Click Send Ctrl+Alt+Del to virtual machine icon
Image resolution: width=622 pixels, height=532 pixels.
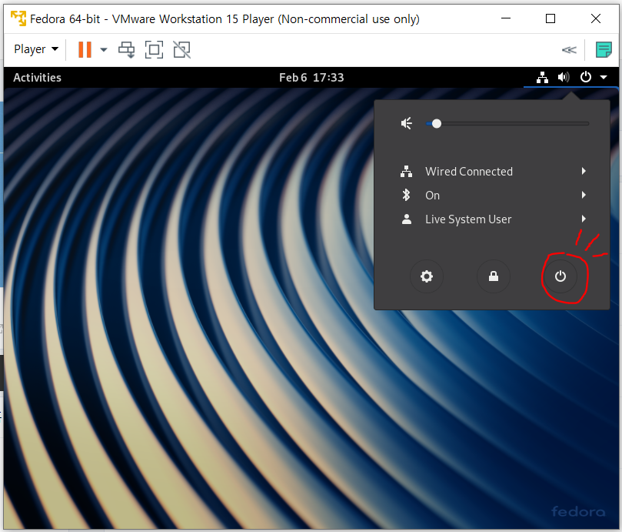127,50
